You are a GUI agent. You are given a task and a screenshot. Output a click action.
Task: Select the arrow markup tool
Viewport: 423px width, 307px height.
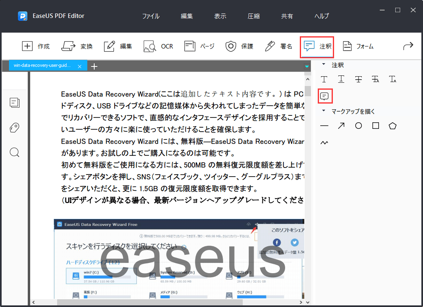(x=341, y=126)
